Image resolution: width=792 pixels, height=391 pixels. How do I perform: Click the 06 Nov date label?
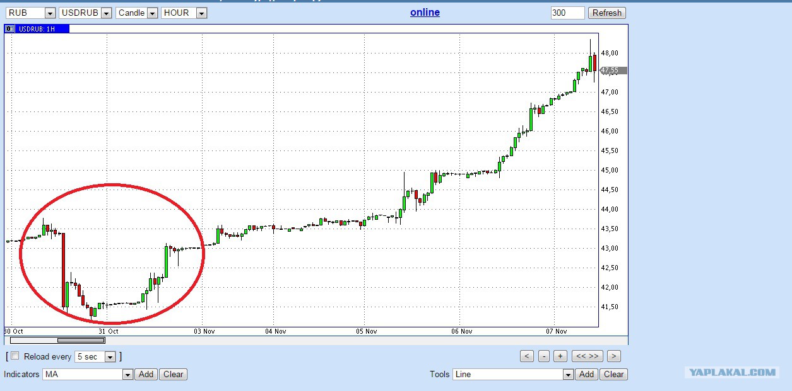[x=461, y=331]
